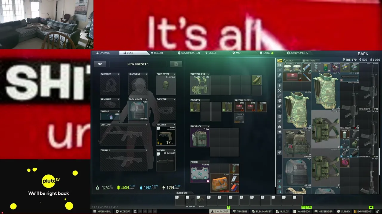Click the gear settings icon in bottom bar

pos(378,212)
